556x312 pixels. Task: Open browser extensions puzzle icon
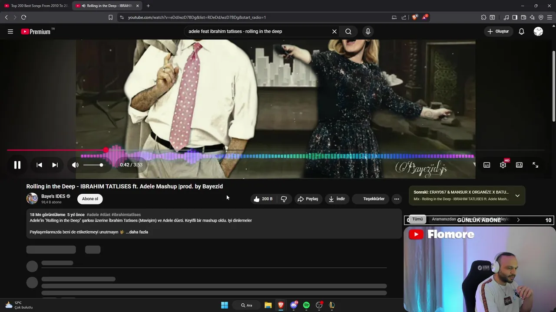483,17
